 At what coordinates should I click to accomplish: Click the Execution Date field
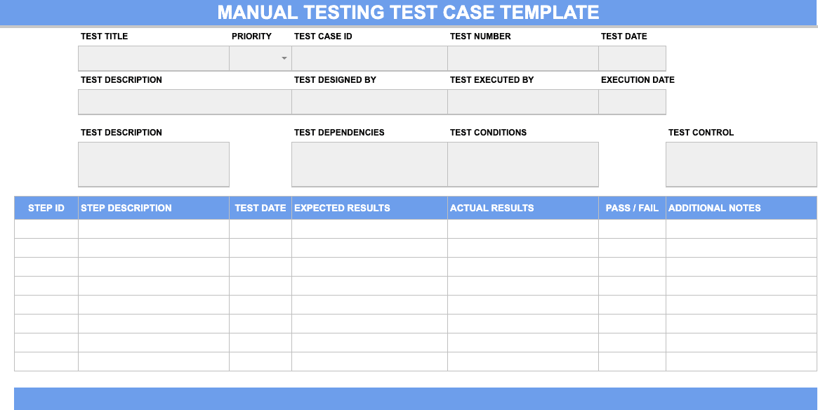632,101
